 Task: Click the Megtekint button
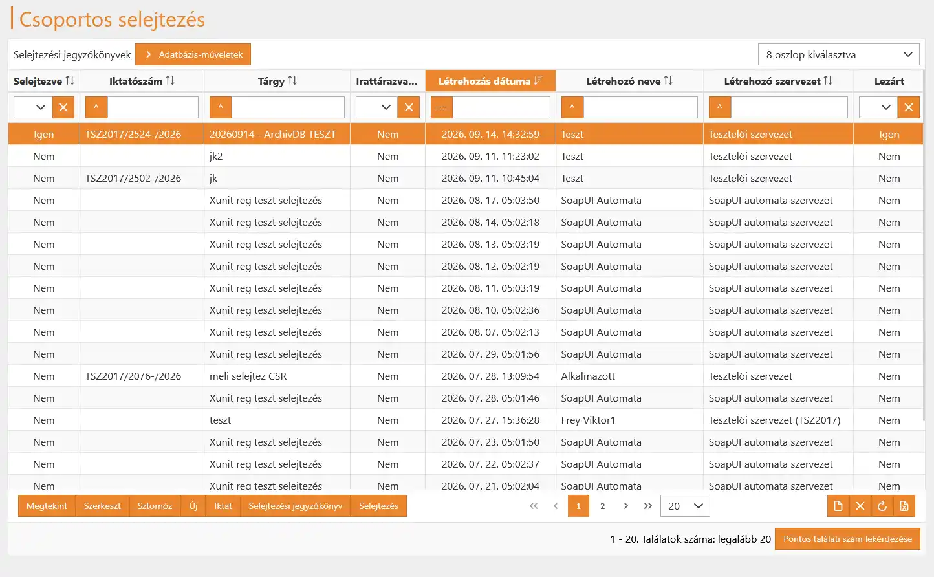tap(47, 506)
